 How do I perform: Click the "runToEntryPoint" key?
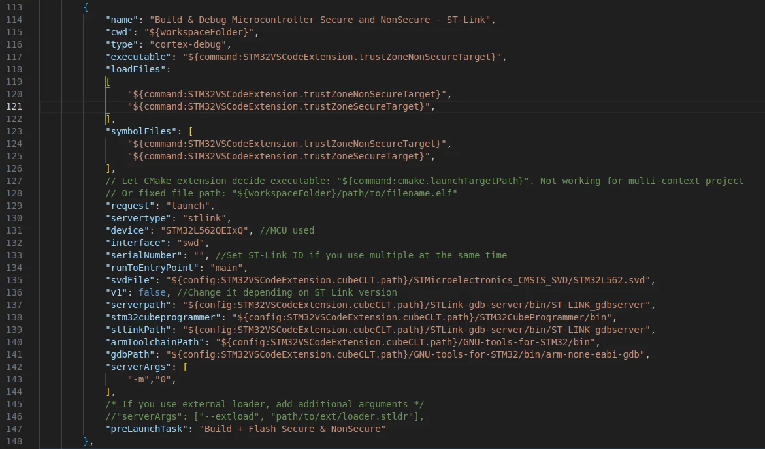tap(152, 268)
